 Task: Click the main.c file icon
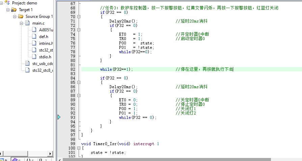tap(27, 23)
